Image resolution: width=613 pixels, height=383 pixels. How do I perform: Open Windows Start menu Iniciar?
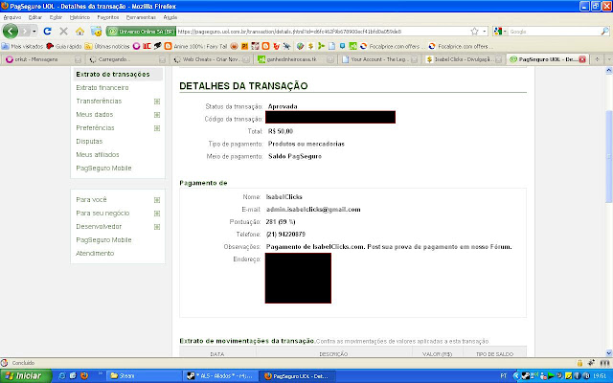click(26, 376)
